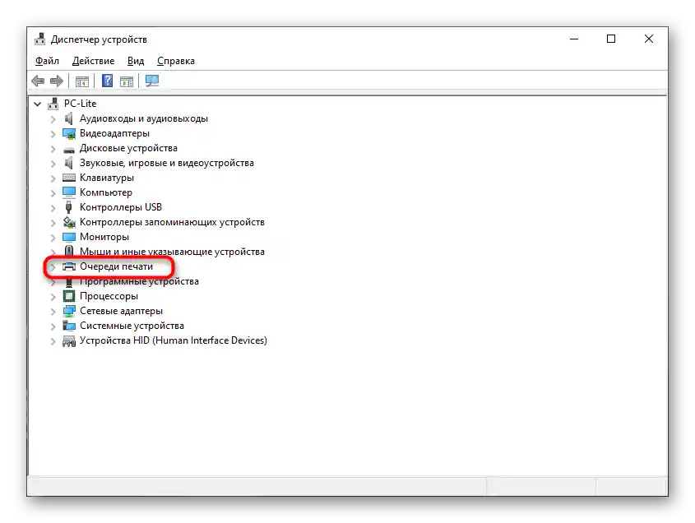Select the Клавиатуры label
This screenshot has height=523, width=695.
point(107,178)
